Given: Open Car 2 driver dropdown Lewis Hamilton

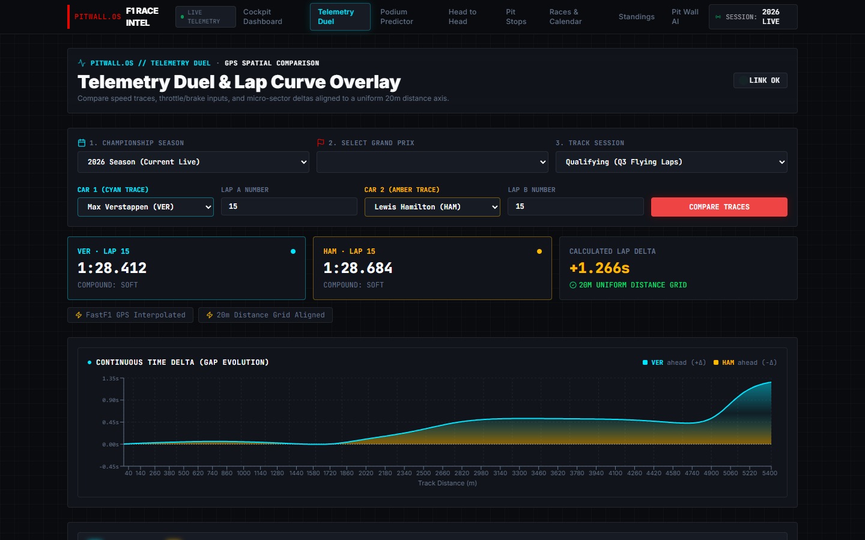Looking at the screenshot, I should pos(432,207).
